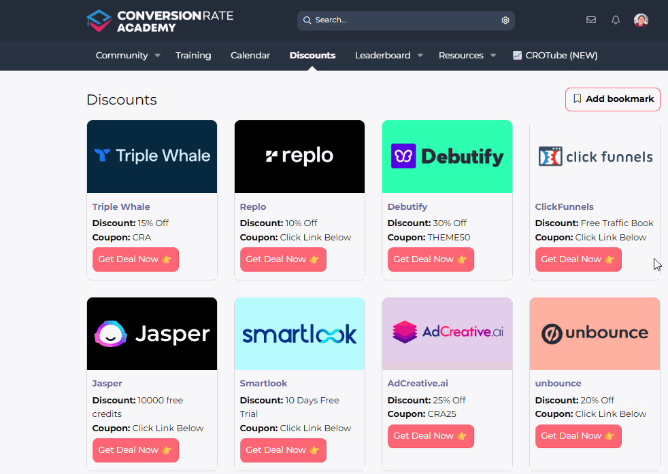Get Deal Now for Smartlook
This screenshot has height=474, width=668.
point(283,450)
